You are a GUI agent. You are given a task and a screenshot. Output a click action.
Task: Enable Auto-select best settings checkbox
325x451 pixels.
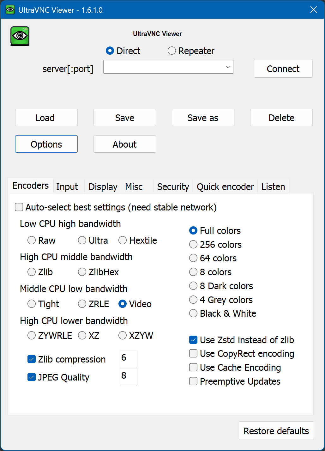[19, 207]
